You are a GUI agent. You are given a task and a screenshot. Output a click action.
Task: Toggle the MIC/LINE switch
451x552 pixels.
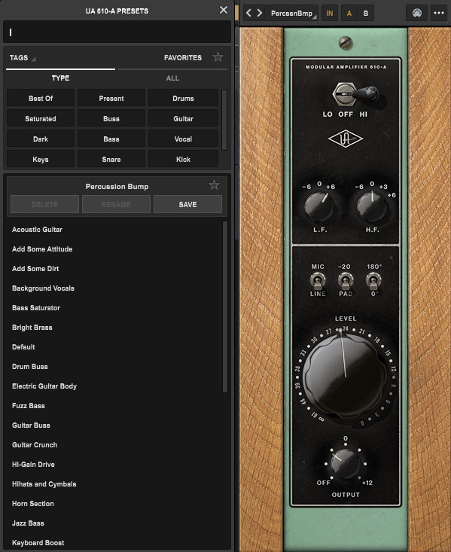point(318,281)
